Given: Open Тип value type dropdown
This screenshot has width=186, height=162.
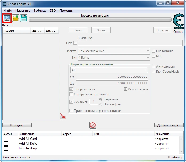Looking at the screenshot, I should pyautogui.click(x=114, y=58).
